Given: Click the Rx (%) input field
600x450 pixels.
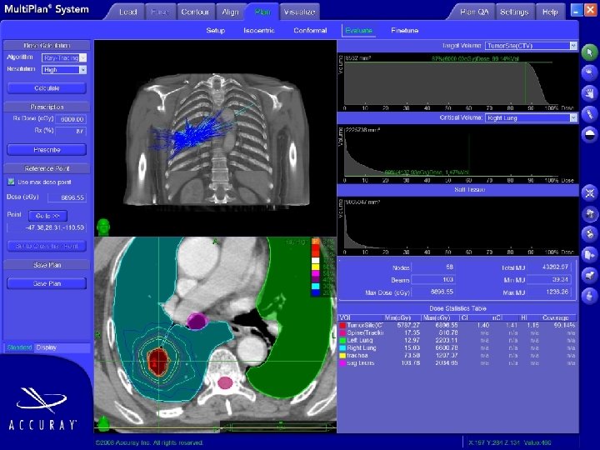Looking at the screenshot, I should click(x=71, y=131).
